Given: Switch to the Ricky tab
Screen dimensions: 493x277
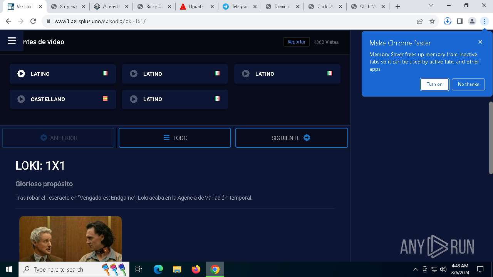Looking at the screenshot, I should pyautogui.click(x=154, y=7).
